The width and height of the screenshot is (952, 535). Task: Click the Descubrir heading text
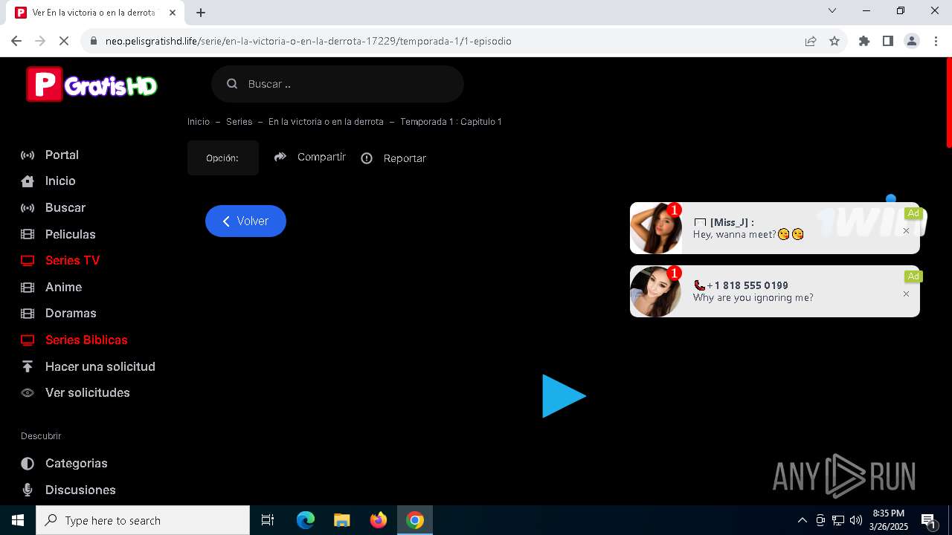pos(41,436)
